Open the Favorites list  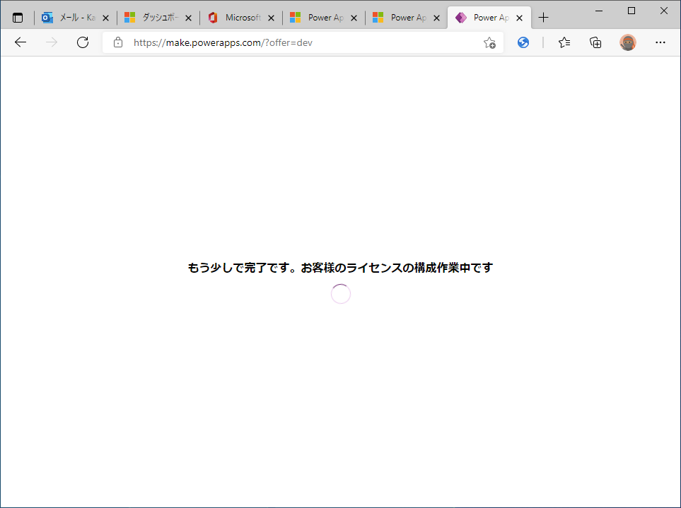coord(564,42)
